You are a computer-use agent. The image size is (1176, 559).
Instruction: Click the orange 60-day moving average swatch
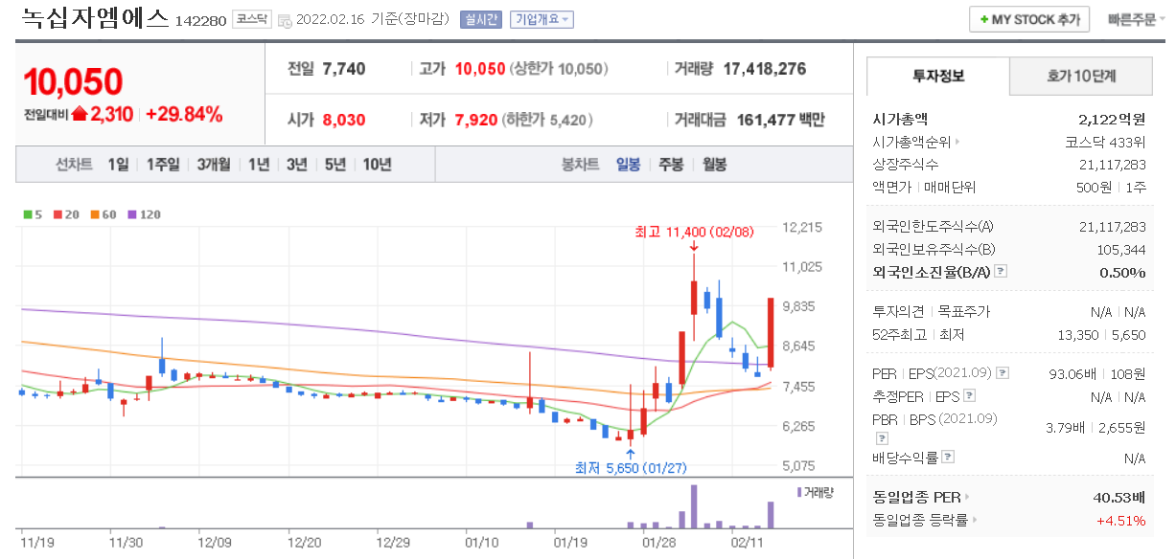(96, 214)
